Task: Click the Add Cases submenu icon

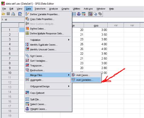Action: (x=73, y=75)
